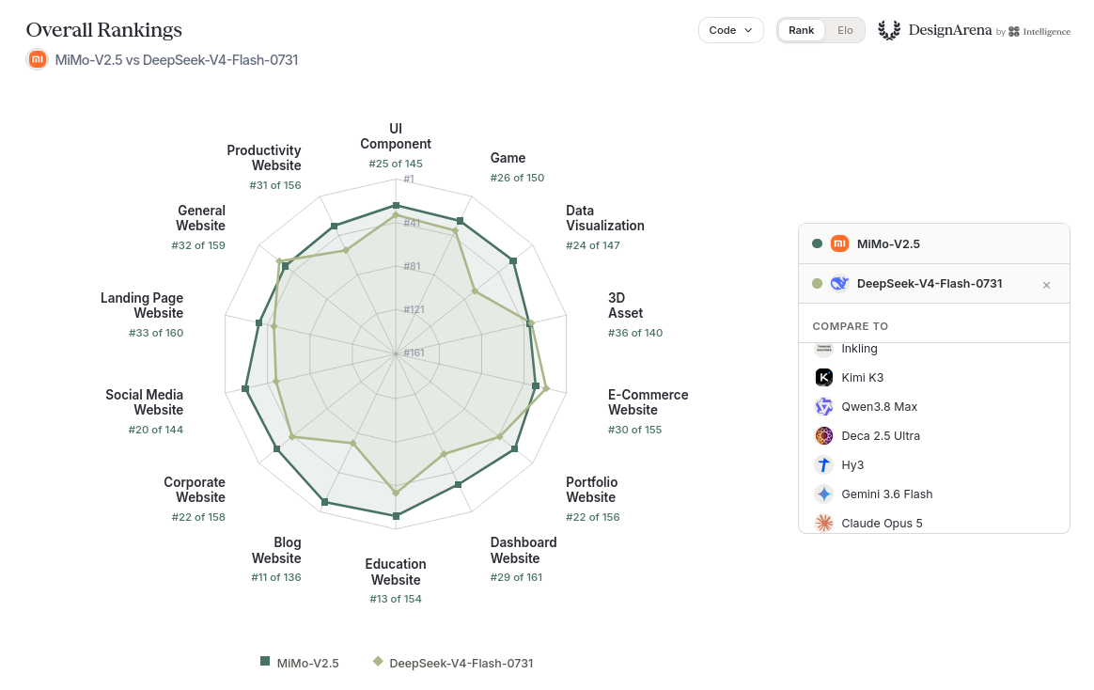1094x690 pixels.
Task: Remove DeepSeek-V4-Flash-0731 from comparison
Action: pyautogui.click(x=1046, y=285)
